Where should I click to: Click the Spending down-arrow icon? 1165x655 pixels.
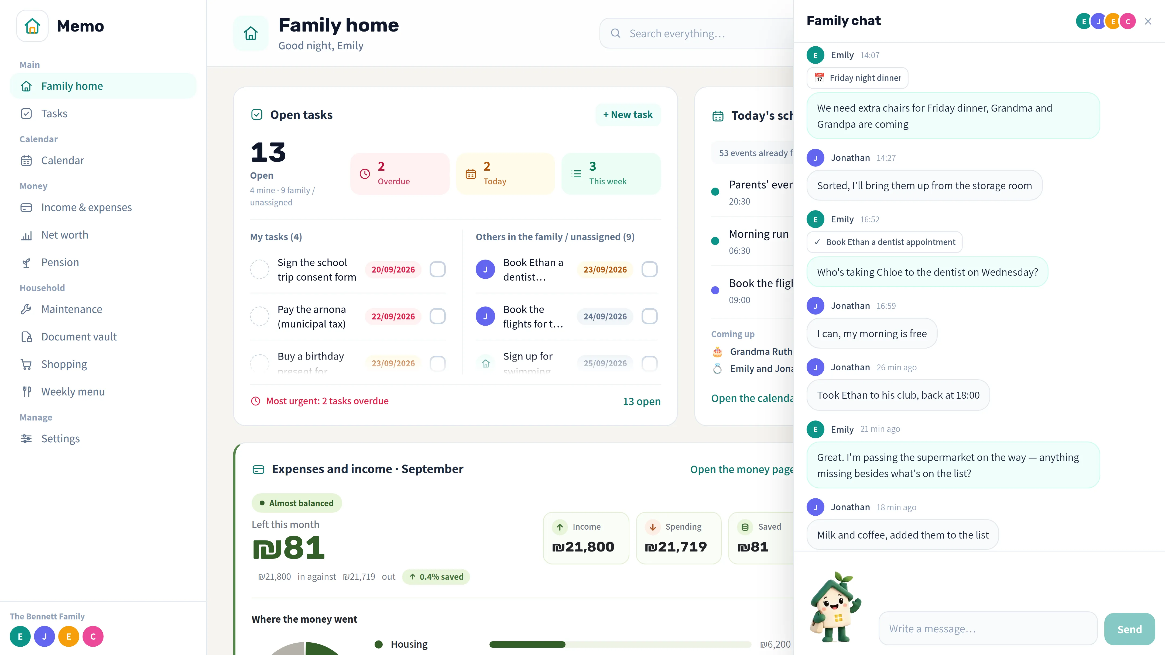pos(653,527)
